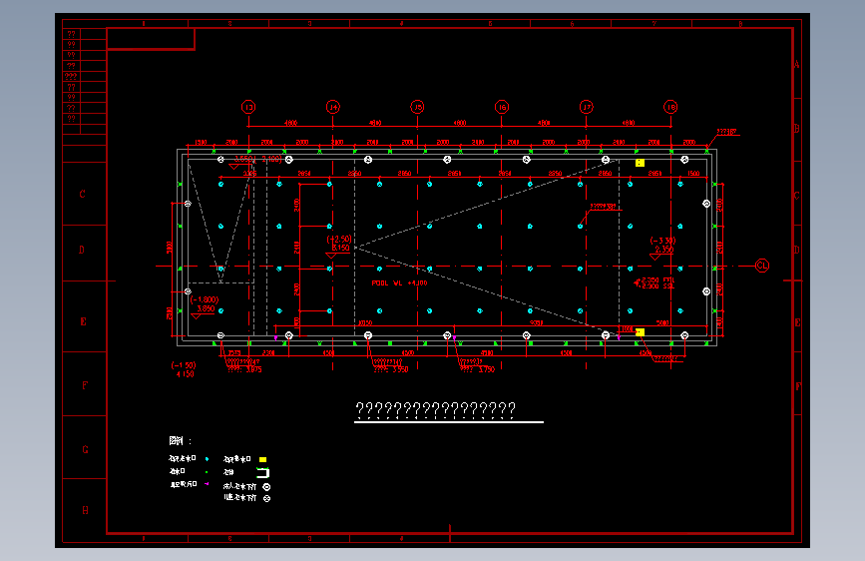865x561 pixels.
Task: Click row letter A in the right border
Action: [796, 65]
